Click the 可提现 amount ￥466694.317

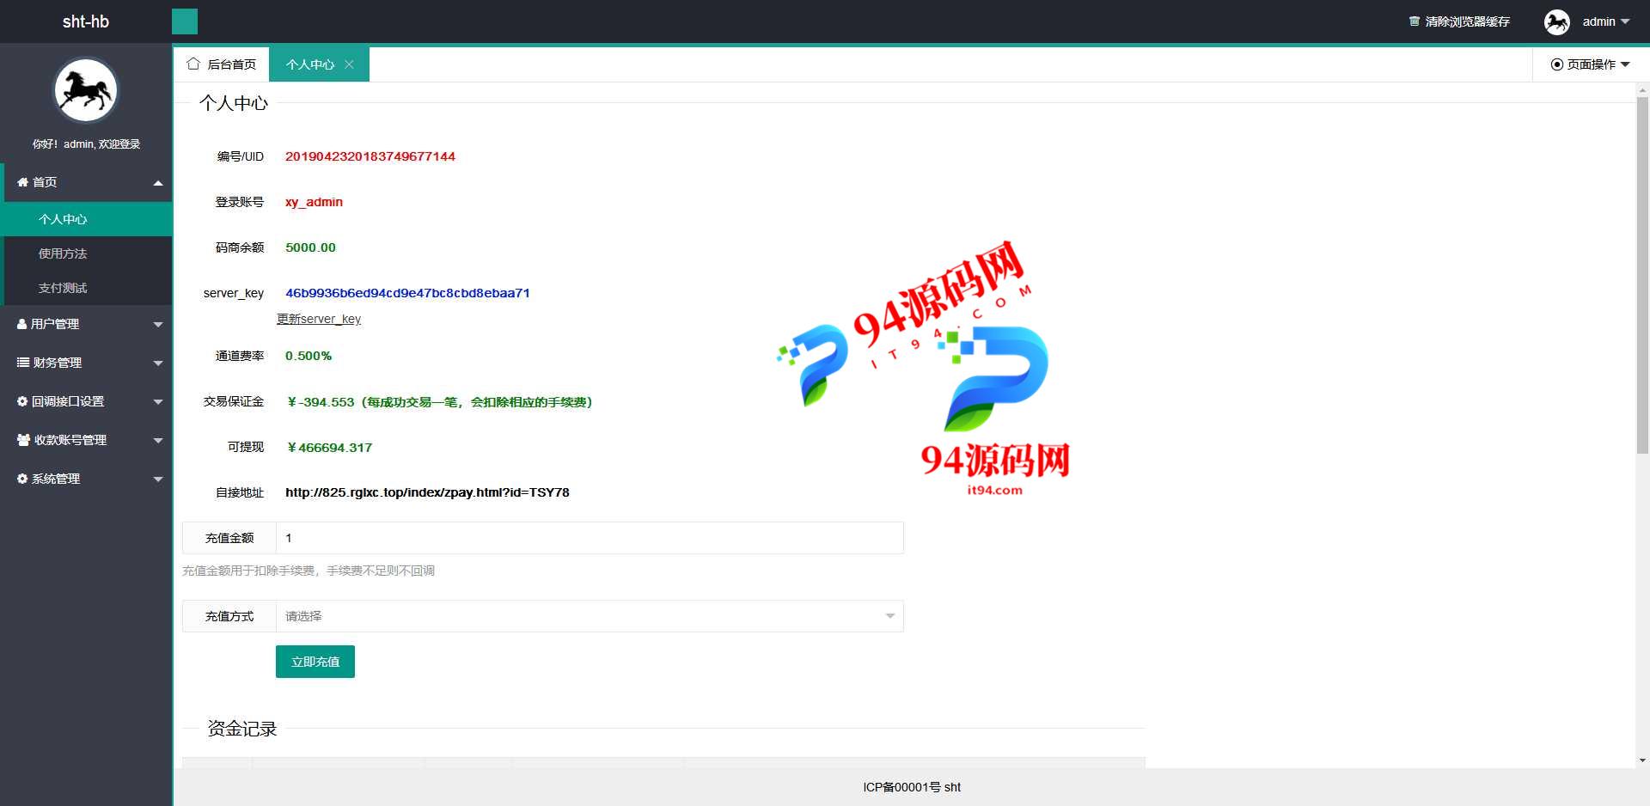(x=329, y=448)
